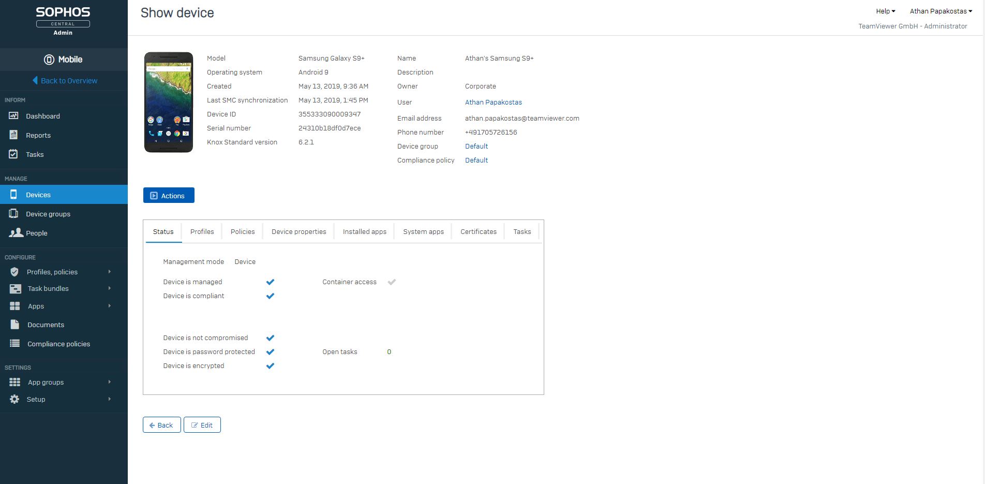
Task: Click the Management mode Device value
Action: (245, 262)
